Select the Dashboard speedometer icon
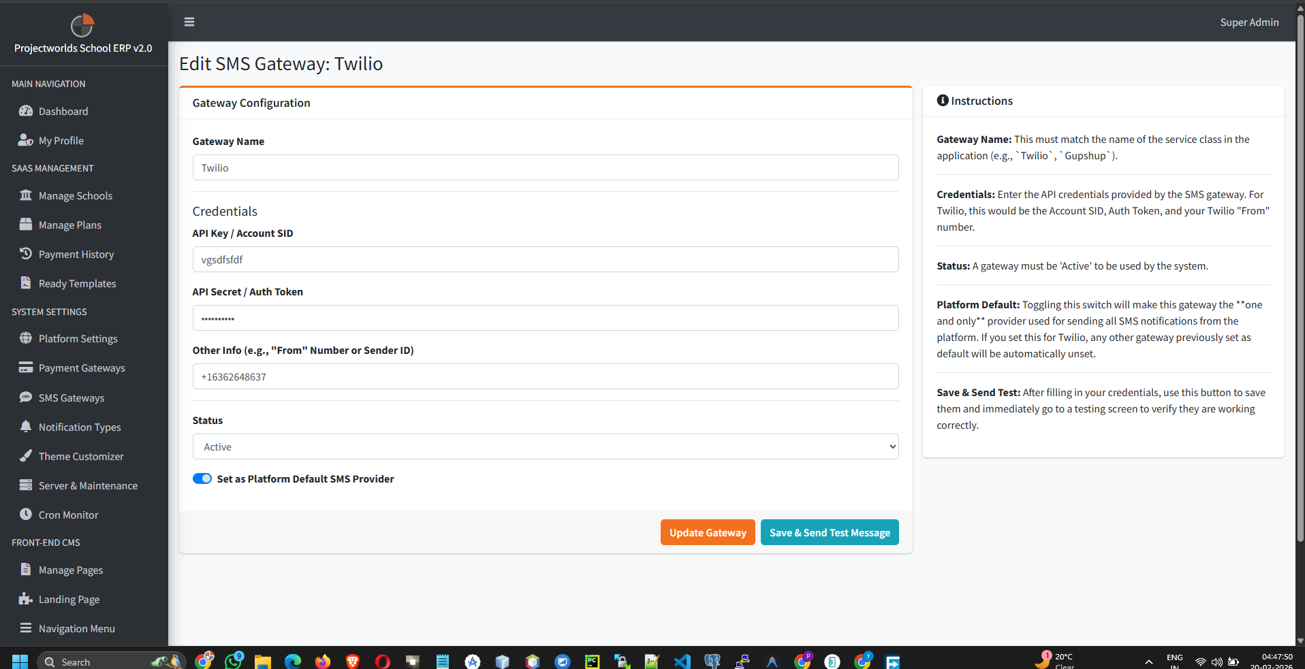The width and height of the screenshot is (1305, 669). point(26,111)
